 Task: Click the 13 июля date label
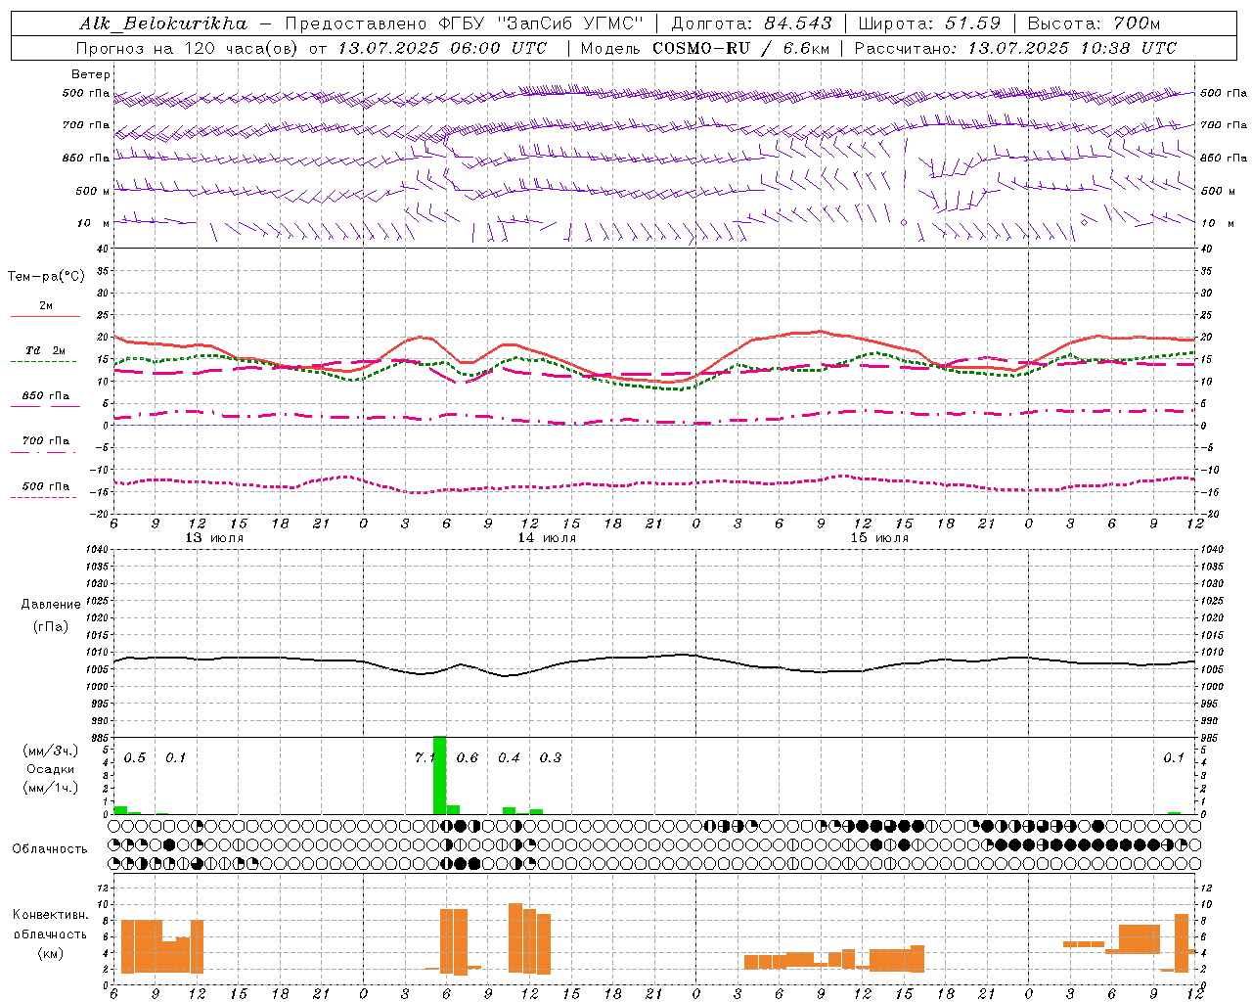click(x=214, y=538)
